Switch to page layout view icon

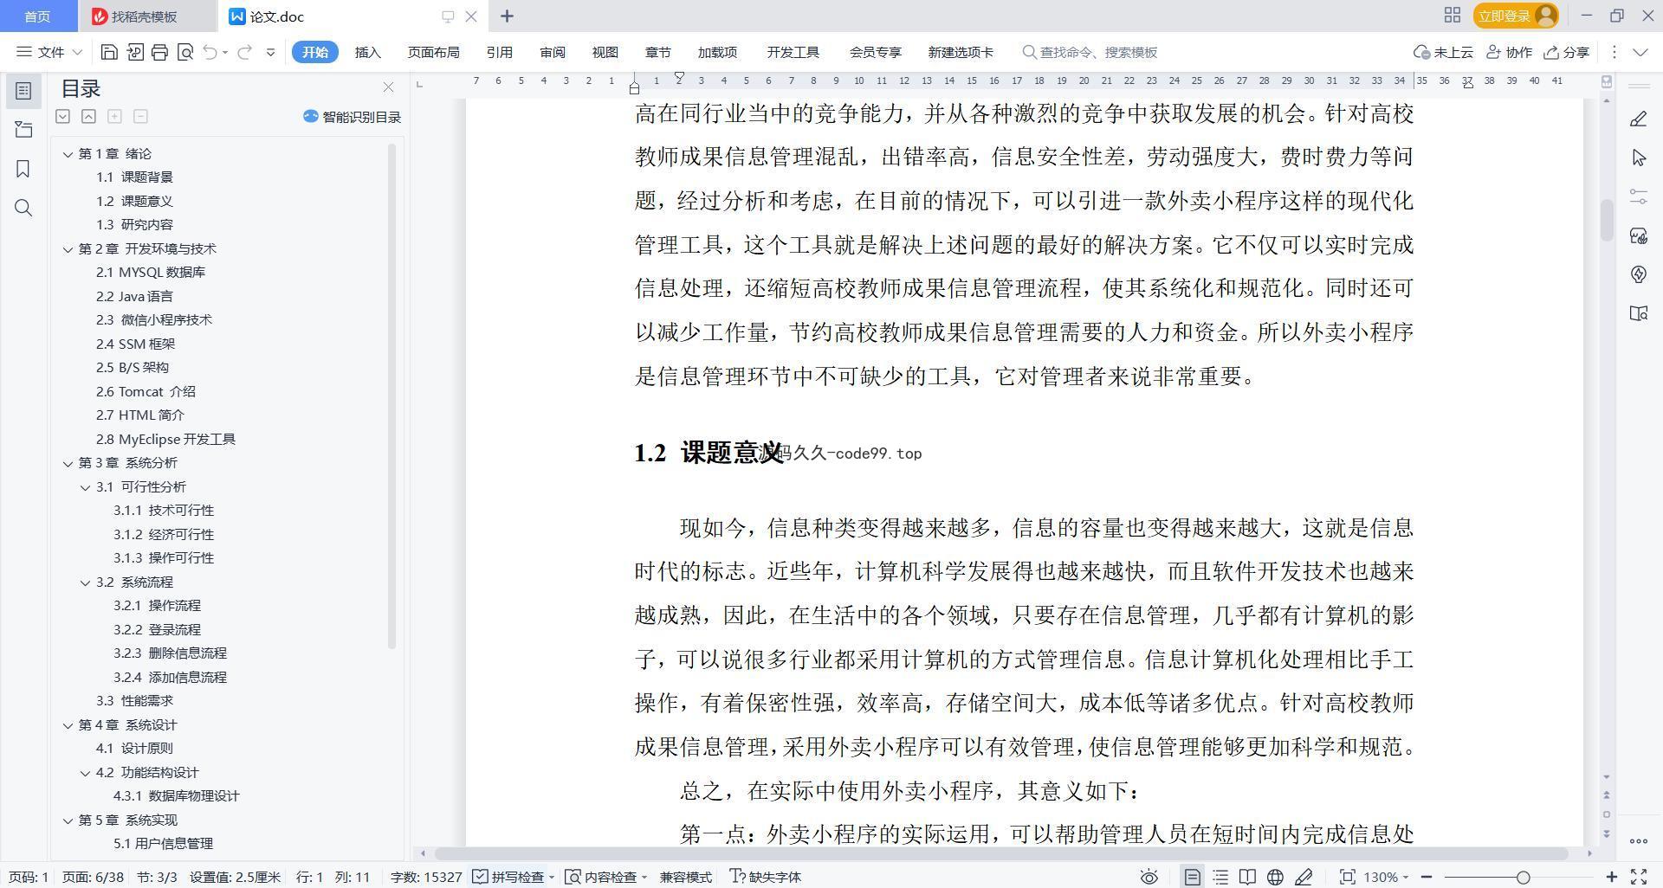click(x=1192, y=877)
